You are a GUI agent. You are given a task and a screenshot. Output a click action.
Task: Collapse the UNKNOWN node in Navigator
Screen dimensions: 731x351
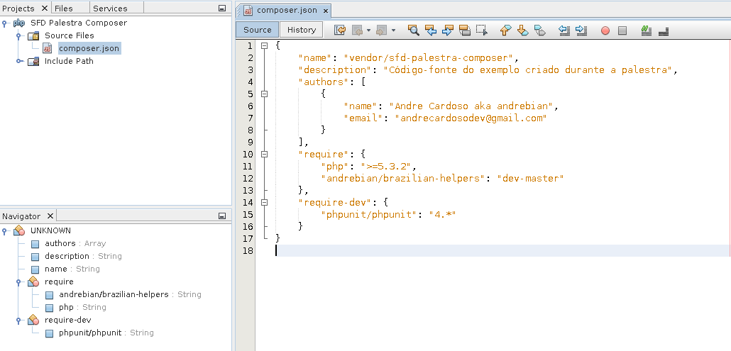pyautogui.click(x=5, y=230)
